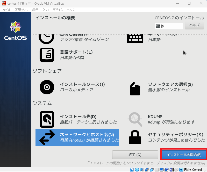
Task: Open the installation destination disk icon
Action: [47, 119]
